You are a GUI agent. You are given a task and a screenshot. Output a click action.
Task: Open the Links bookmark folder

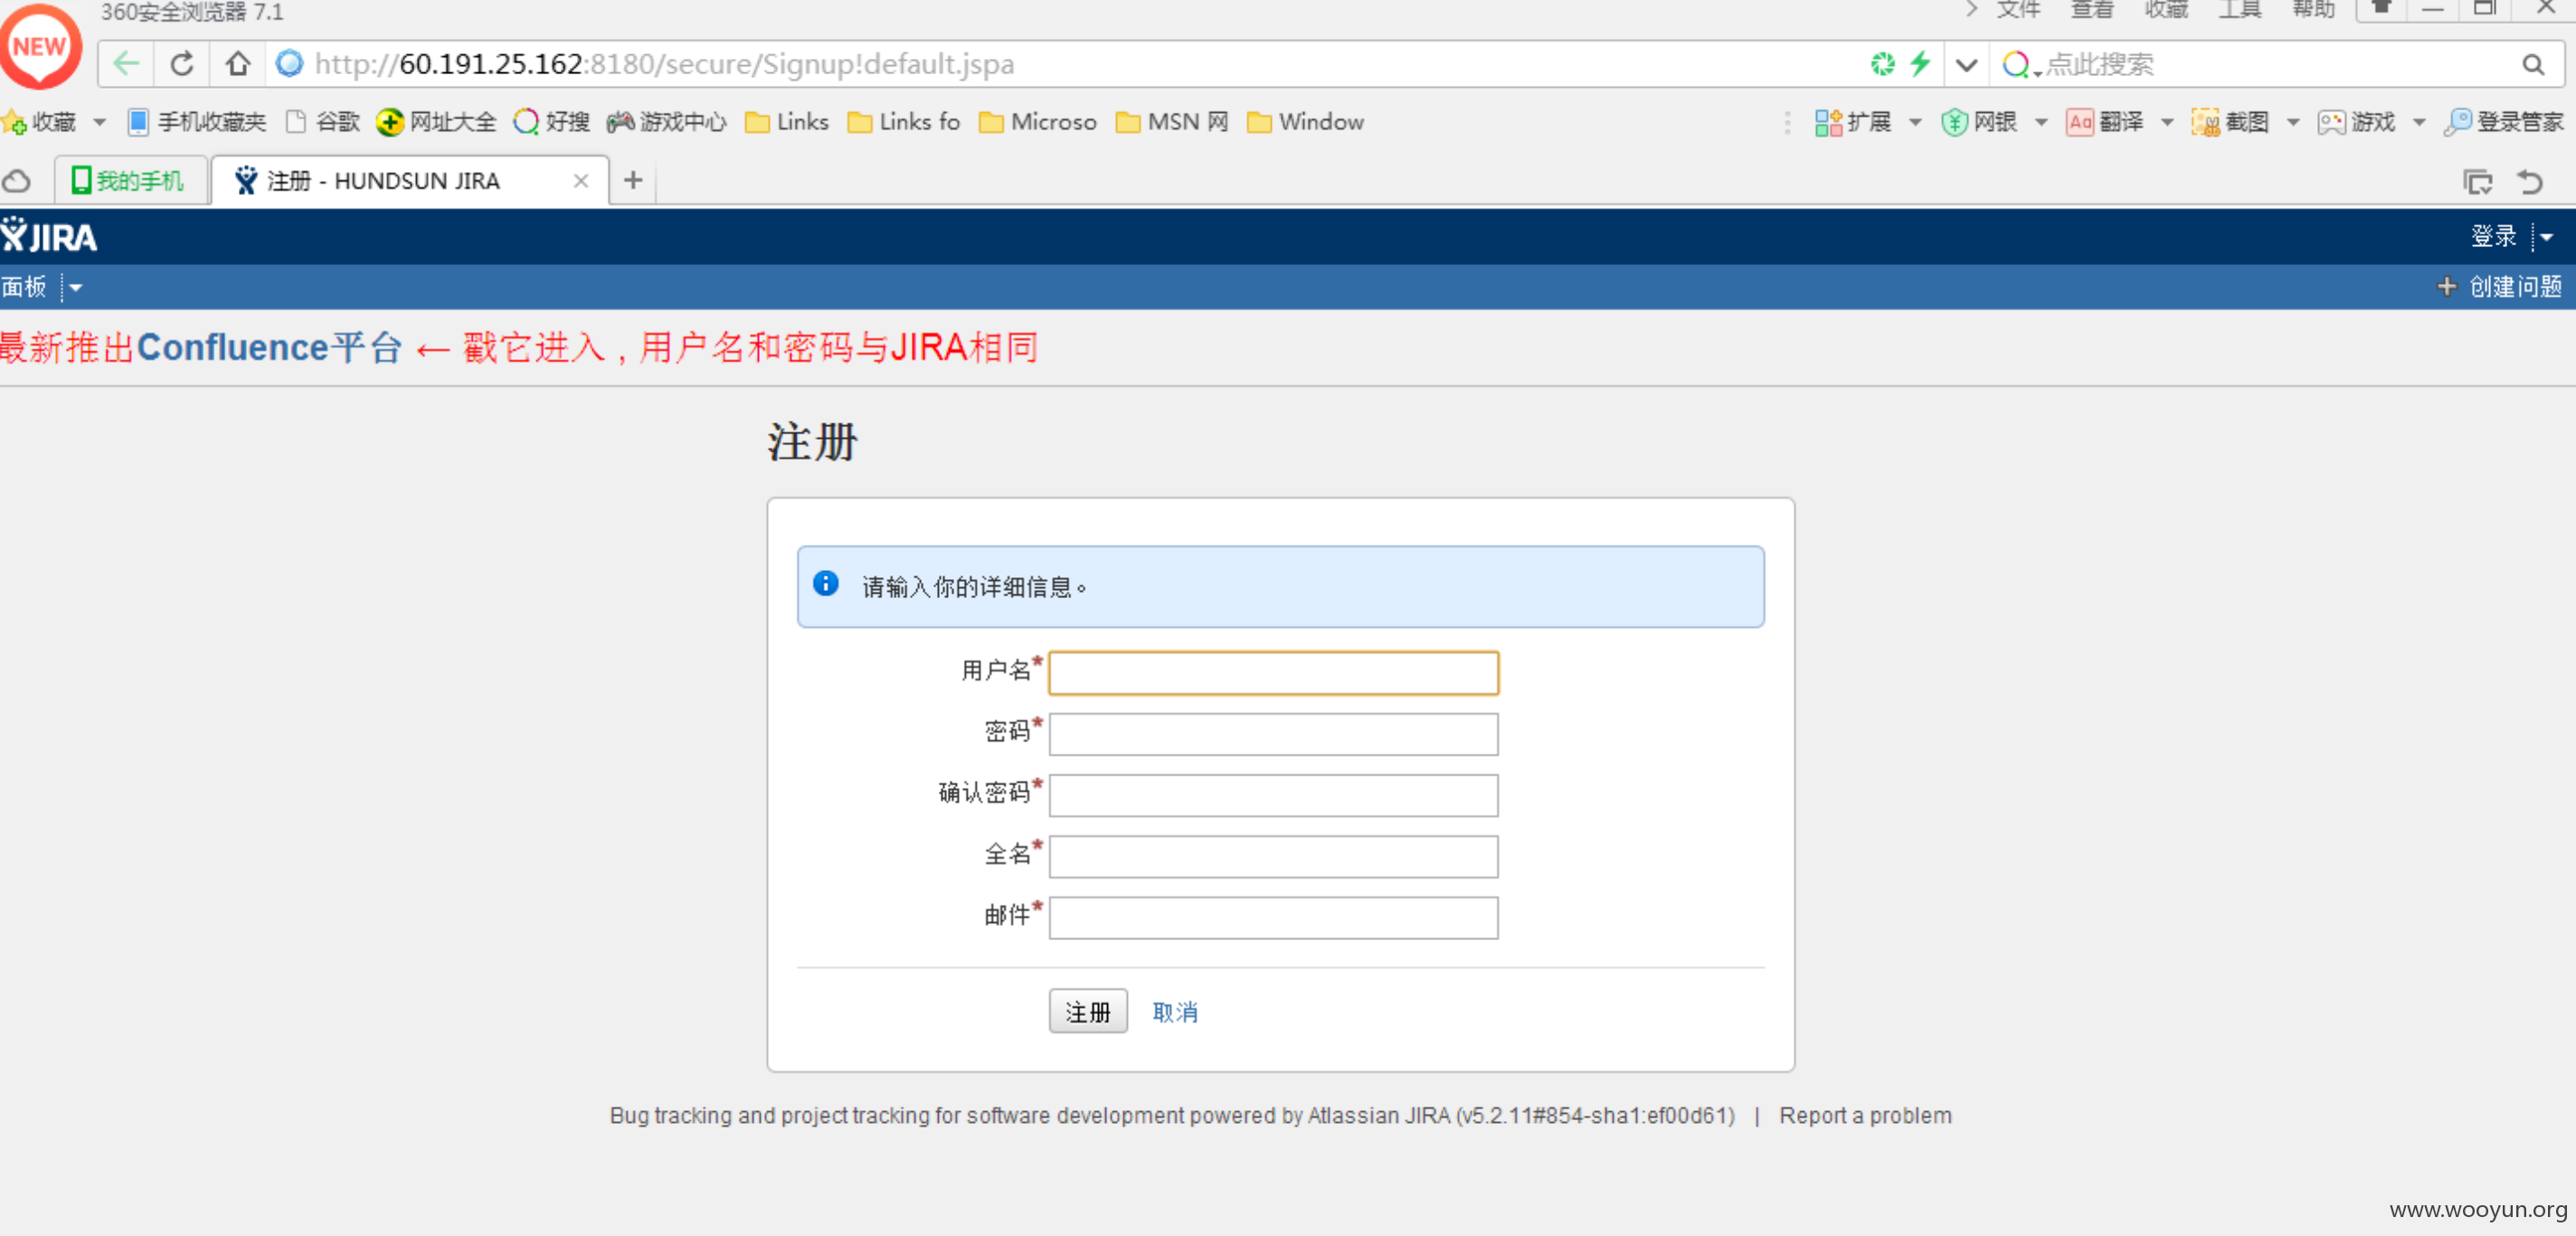pos(787,122)
